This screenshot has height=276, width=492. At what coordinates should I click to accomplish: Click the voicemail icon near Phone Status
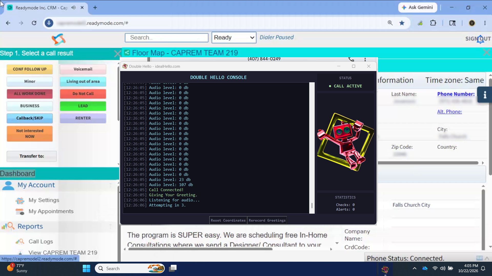point(479,258)
